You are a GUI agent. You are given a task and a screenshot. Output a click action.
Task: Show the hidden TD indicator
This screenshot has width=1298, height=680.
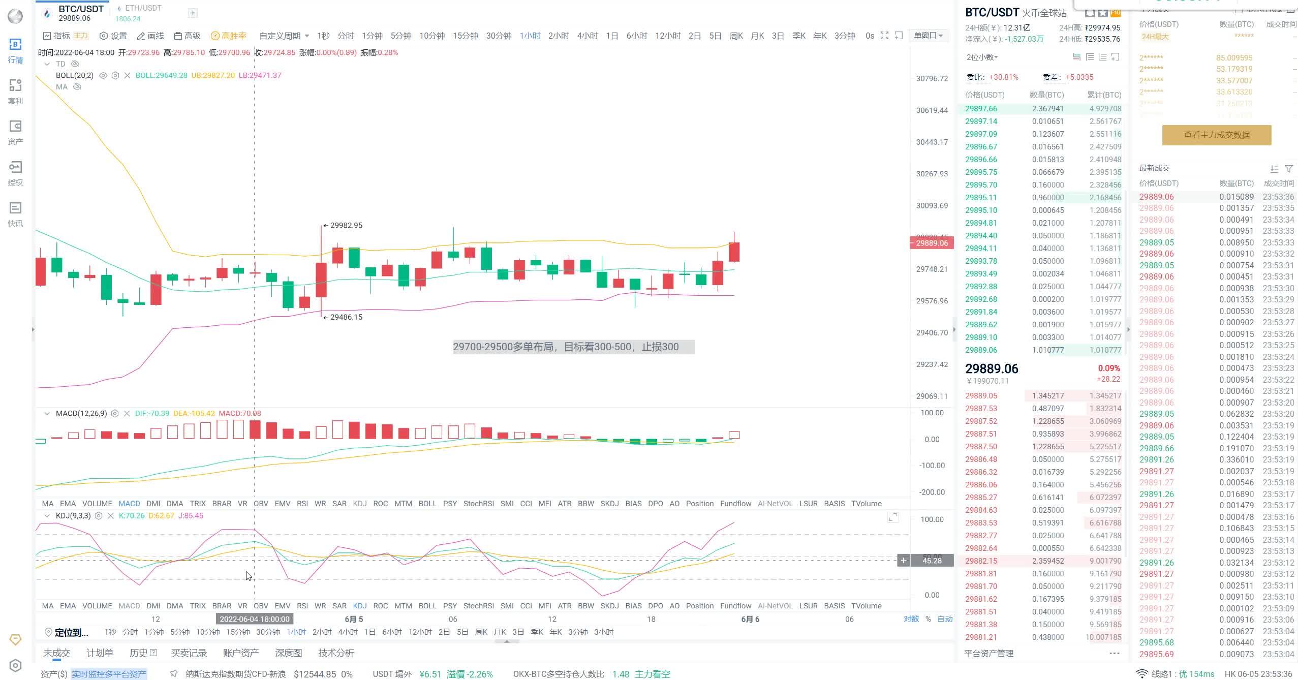click(75, 64)
